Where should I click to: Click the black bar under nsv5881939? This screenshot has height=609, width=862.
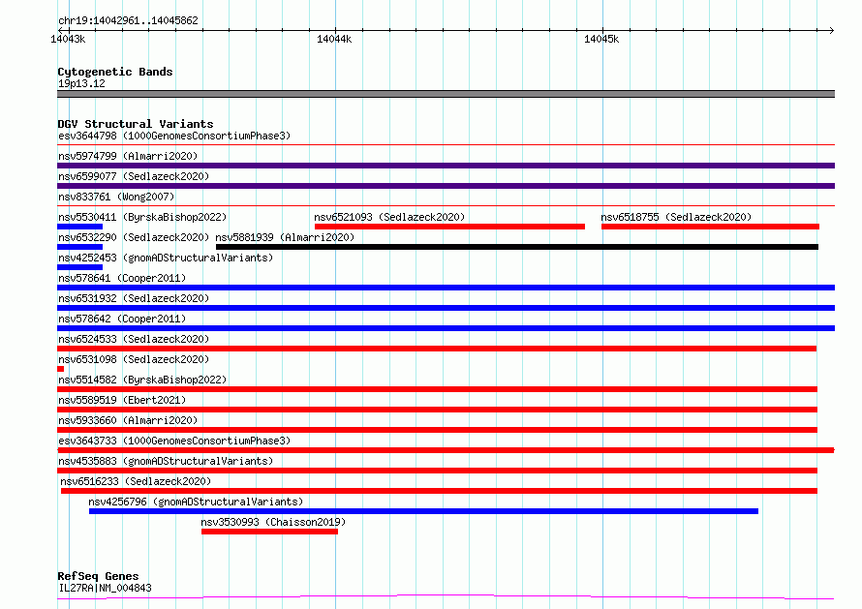(x=517, y=247)
